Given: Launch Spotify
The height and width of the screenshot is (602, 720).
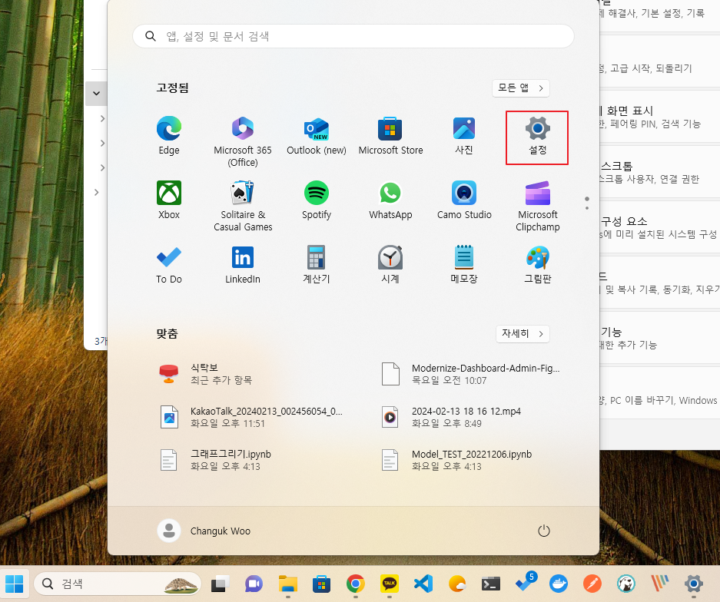Looking at the screenshot, I should (317, 200).
